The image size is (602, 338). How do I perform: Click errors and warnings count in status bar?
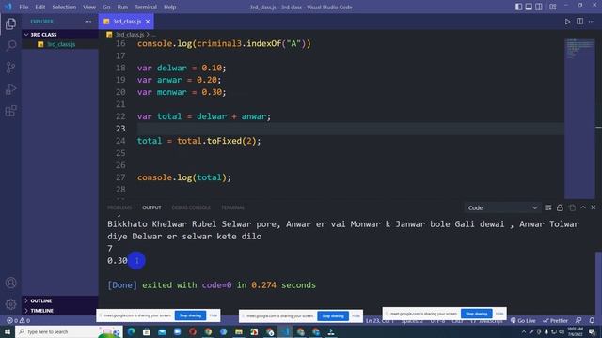pyautogui.click(x=18, y=320)
